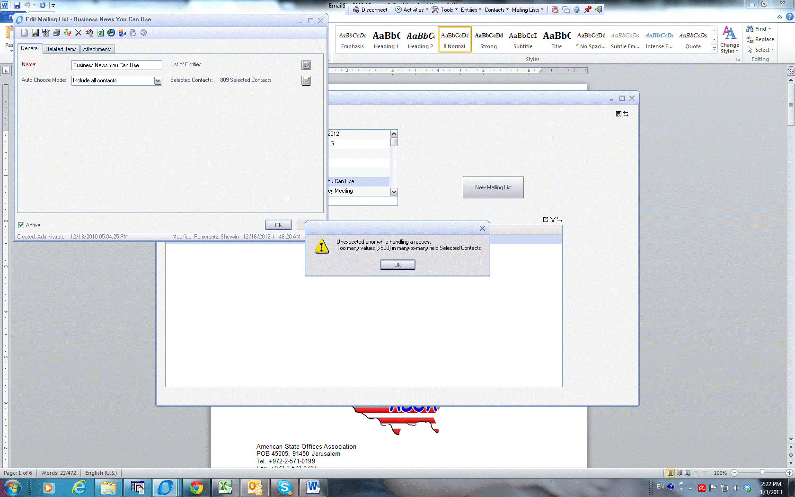Click OK in the error message dialog
Screen dimensions: 795x497
pyautogui.click(x=397, y=265)
